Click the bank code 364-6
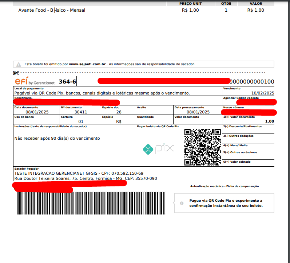The height and width of the screenshot is (263, 290). (x=67, y=82)
